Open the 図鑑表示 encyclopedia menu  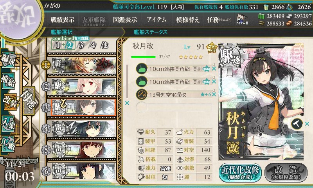(x=125, y=20)
